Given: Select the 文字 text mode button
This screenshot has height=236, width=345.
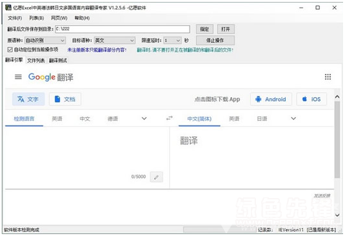Looking at the screenshot, I should point(28,99).
